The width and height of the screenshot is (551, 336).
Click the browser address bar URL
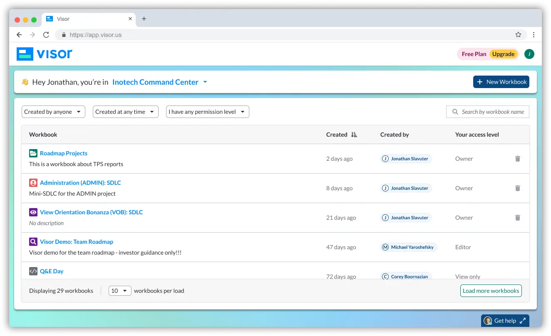[x=96, y=35]
